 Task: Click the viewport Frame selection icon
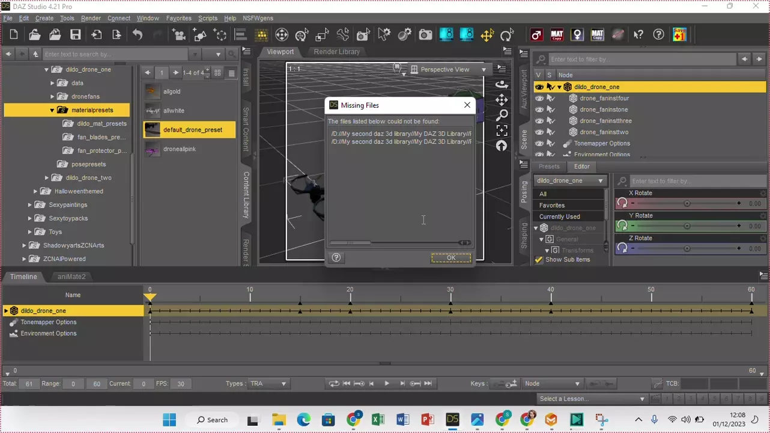(502, 131)
